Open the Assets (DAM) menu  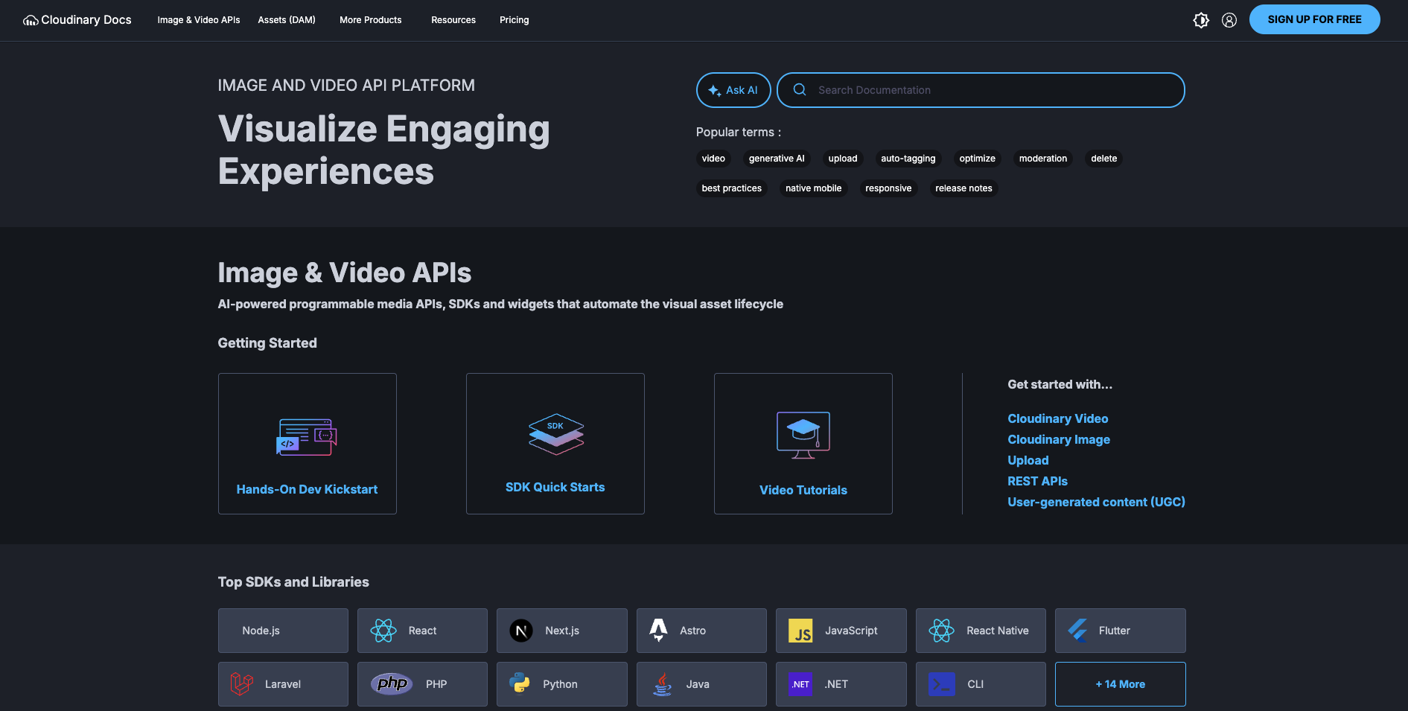coord(287,20)
